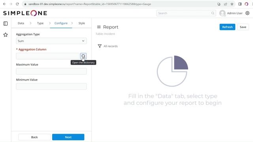Reload the browser page
The height and width of the screenshot is (142, 253).
point(17,4)
